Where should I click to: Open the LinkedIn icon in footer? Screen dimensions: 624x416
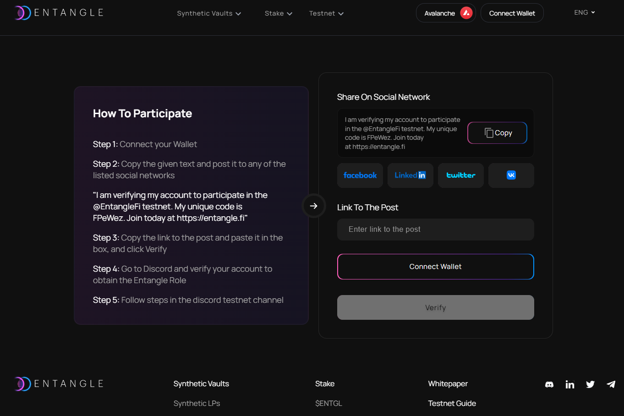[x=569, y=384]
